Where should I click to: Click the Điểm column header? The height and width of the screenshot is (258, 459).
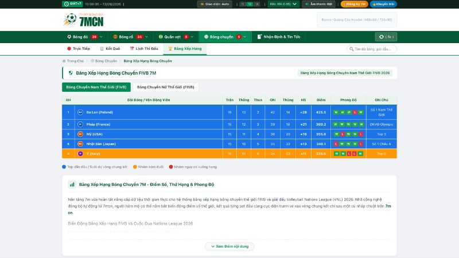[321, 100]
